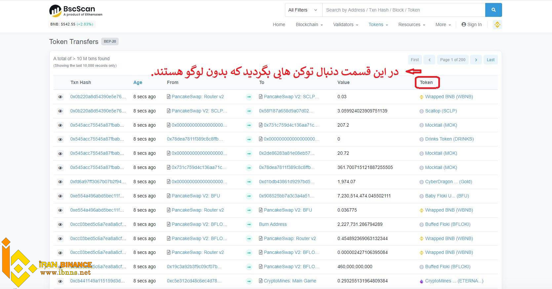Viewport: 552px width, 289px height.
Task: Click the contract icon before CryptoMines: Main Game
Action: (x=261, y=281)
